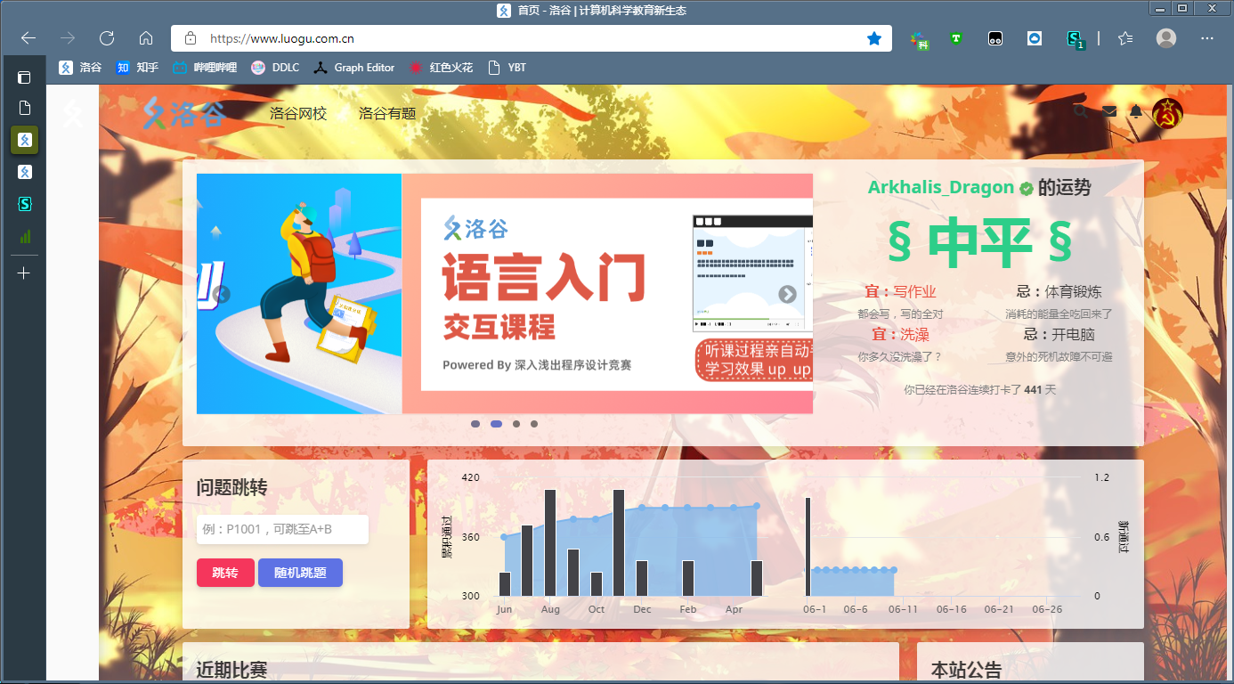The height and width of the screenshot is (684, 1234).
Task: Show next carousel slide arrow
Action: (787, 294)
